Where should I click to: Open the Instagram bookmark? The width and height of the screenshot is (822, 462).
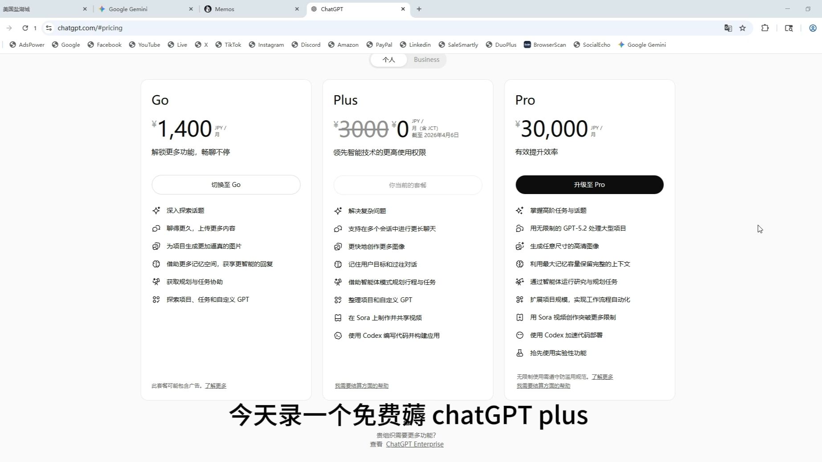pos(266,45)
